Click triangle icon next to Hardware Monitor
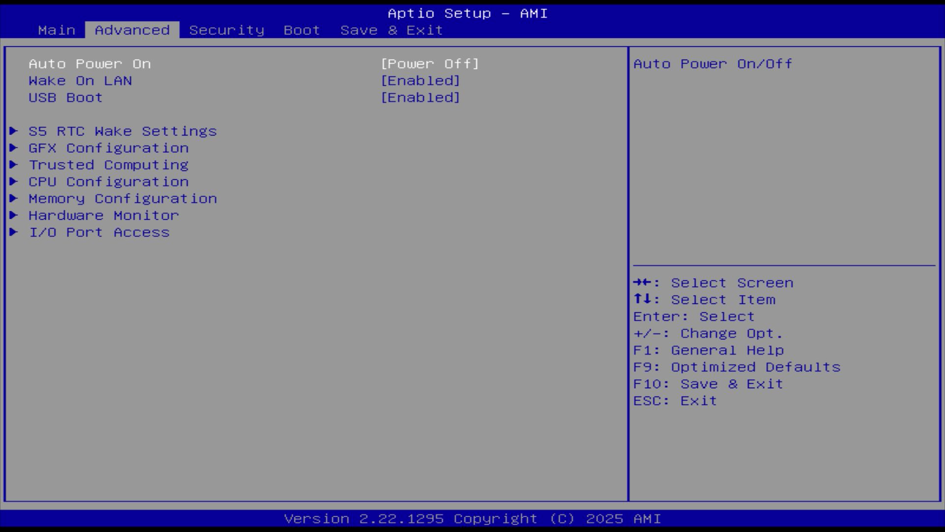The height and width of the screenshot is (532, 945). (x=14, y=215)
